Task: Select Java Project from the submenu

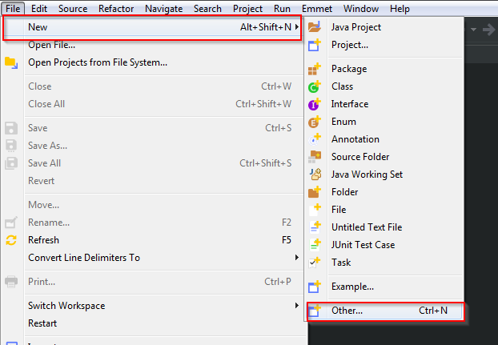Action: pyautogui.click(x=356, y=27)
